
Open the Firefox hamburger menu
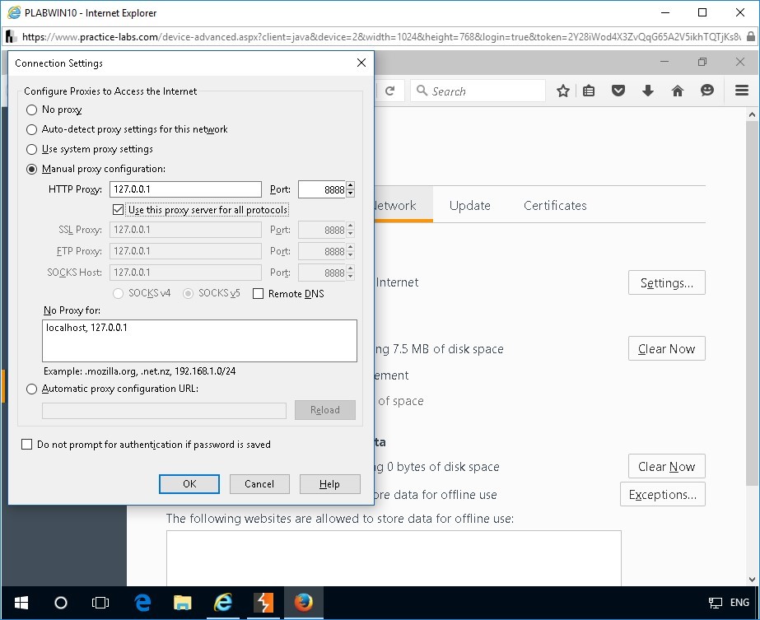(x=740, y=91)
